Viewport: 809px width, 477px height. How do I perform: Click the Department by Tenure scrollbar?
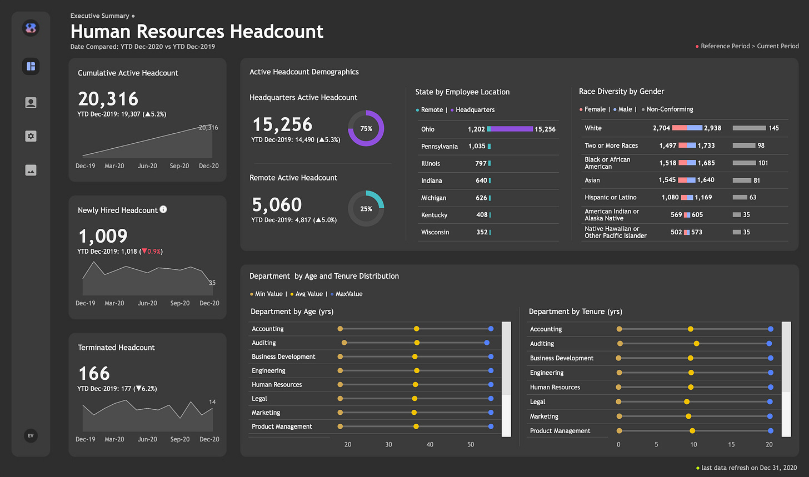point(786,357)
